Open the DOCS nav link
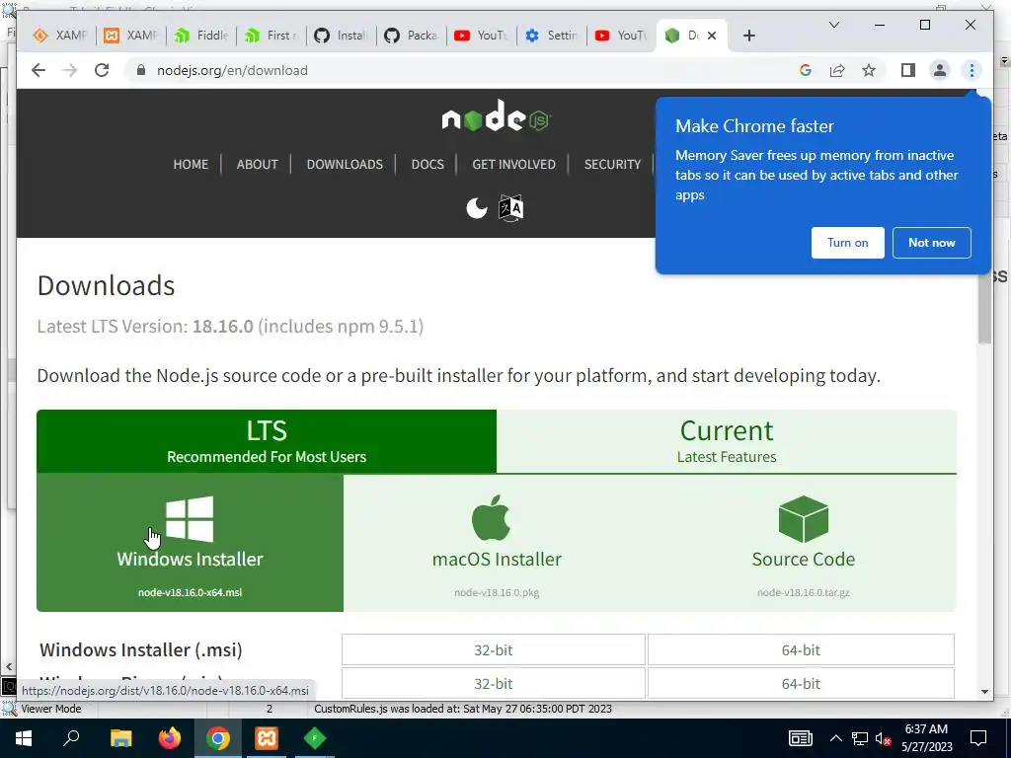1011x758 pixels. [x=428, y=165]
